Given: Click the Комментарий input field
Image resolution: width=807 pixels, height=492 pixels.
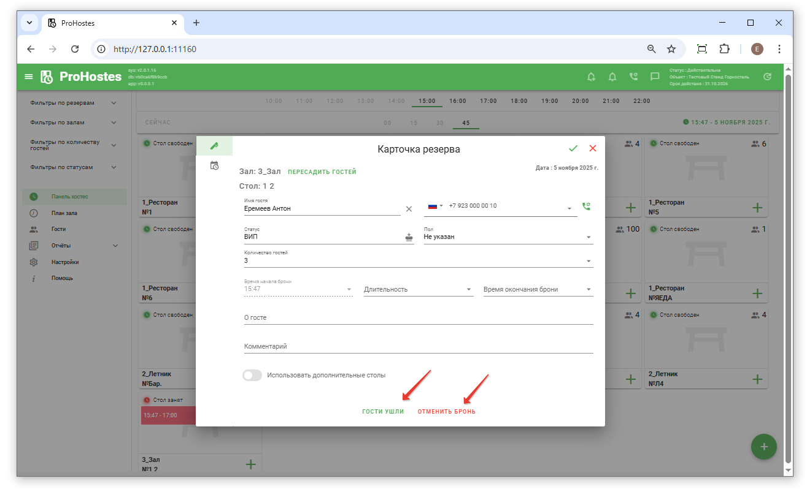Looking at the screenshot, I should 419,347.
